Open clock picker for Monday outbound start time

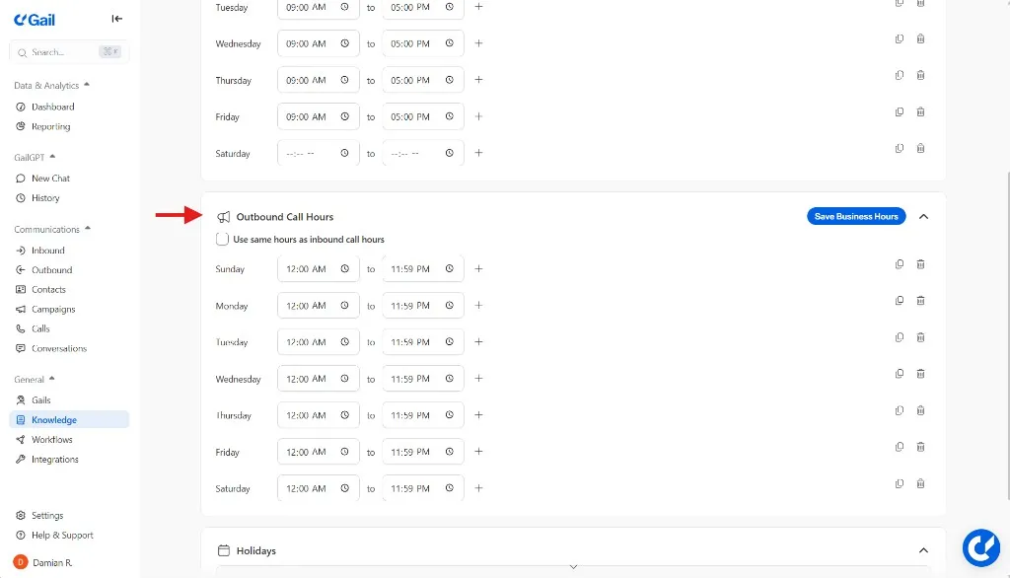tap(344, 306)
